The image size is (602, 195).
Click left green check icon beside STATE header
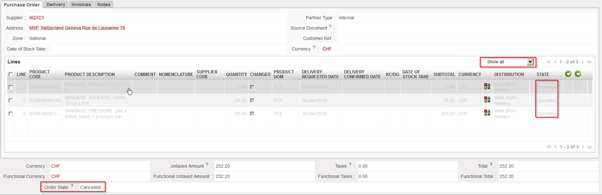(x=568, y=74)
